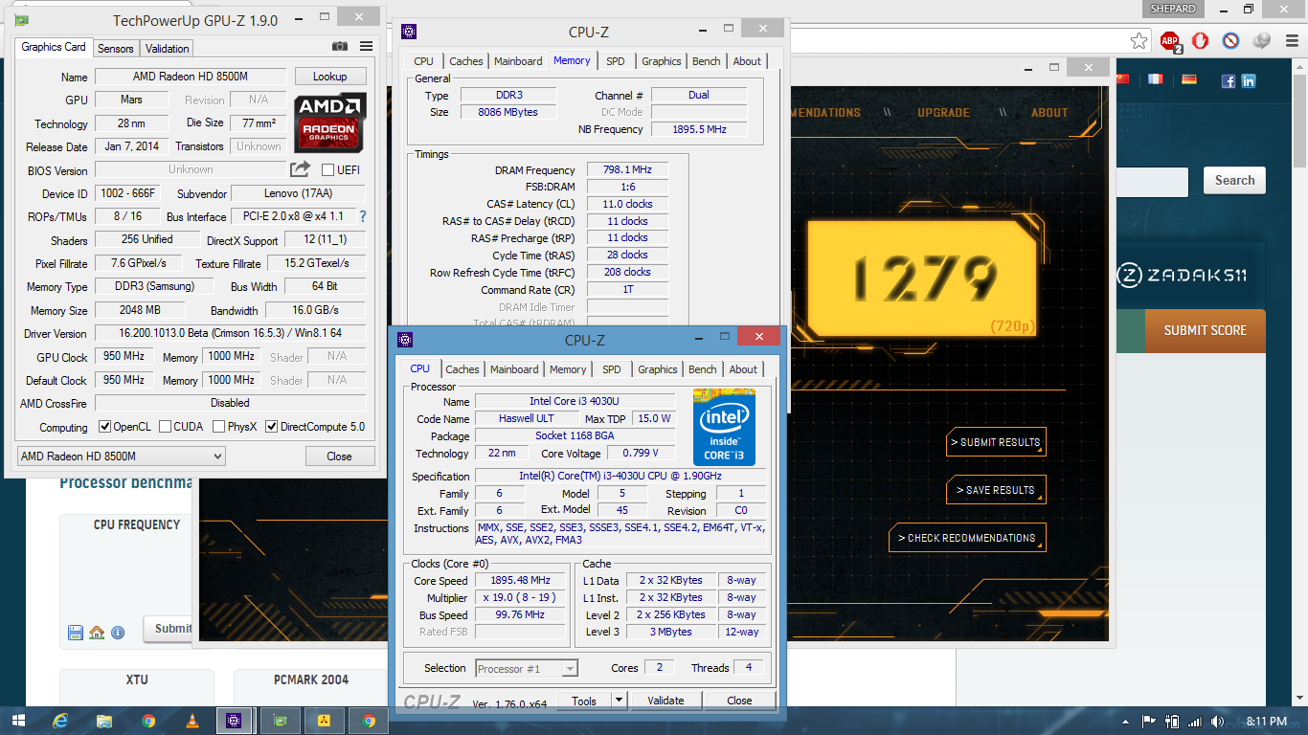Click the Adblock Plus extension icon

click(1170, 41)
